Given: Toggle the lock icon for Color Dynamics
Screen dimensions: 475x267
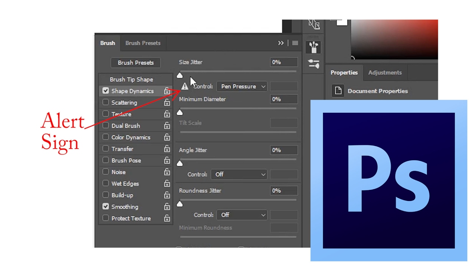Looking at the screenshot, I should click(167, 137).
